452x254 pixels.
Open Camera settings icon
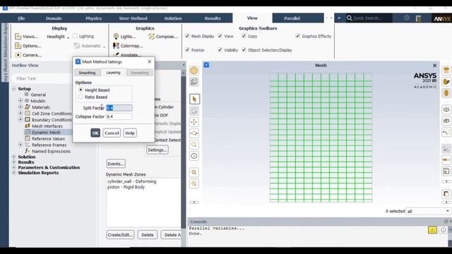18,55
